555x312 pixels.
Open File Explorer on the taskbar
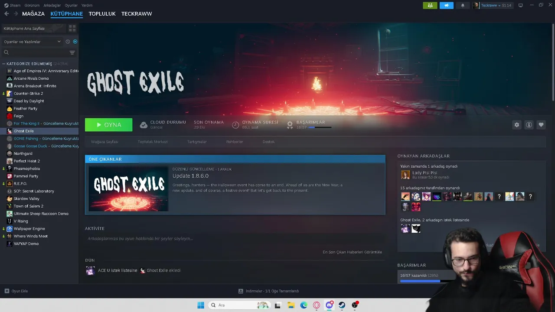tap(291, 305)
